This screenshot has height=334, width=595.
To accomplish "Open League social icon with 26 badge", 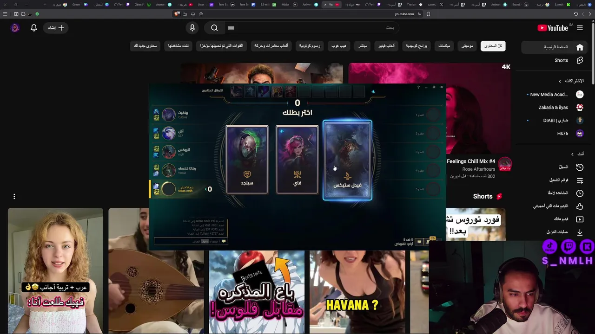I will pos(428,241).
